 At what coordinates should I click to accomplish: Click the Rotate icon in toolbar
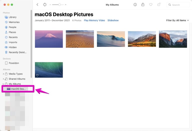point(159,5)
